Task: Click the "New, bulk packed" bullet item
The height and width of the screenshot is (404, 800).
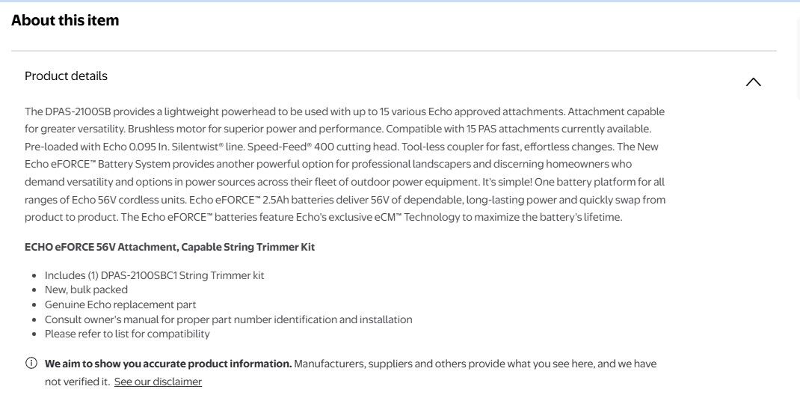Action: pyautogui.click(x=86, y=290)
